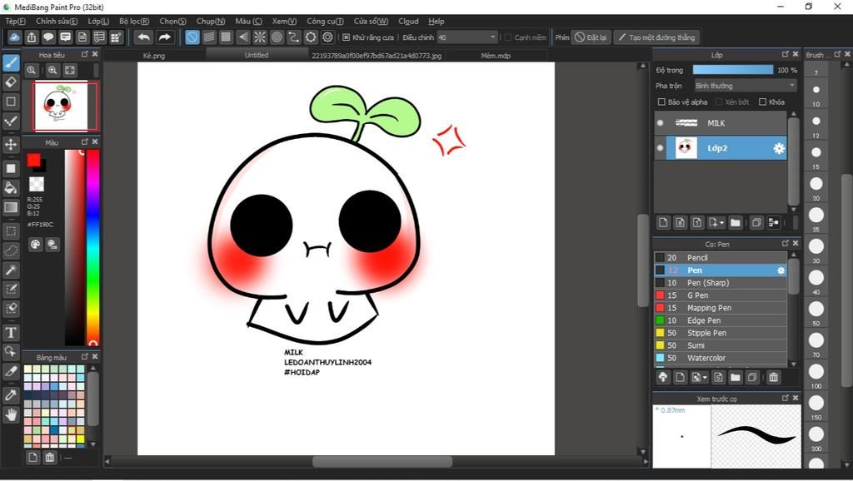Switch to the Kẻ.png tab
This screenshot has height=481, width=853.
[154, 56]
